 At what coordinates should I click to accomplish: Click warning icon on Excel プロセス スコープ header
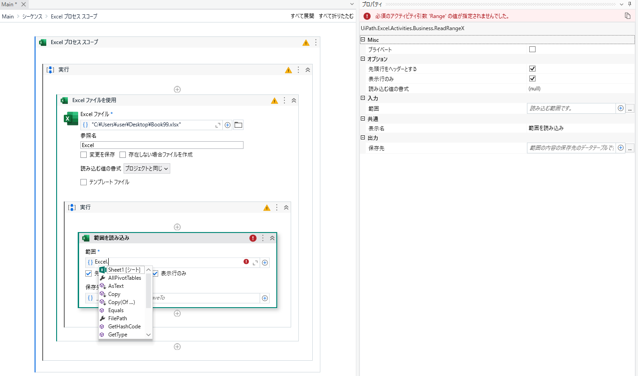pyautogui.click(x=306, y=43)
